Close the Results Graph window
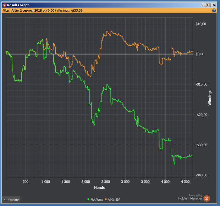The width and height of the screenshot is (220, 206). tap(214, 5)
